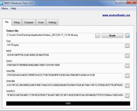
Task: Click the 'MD5:' label
Action: pyautogui.click(x=9, y=51)
